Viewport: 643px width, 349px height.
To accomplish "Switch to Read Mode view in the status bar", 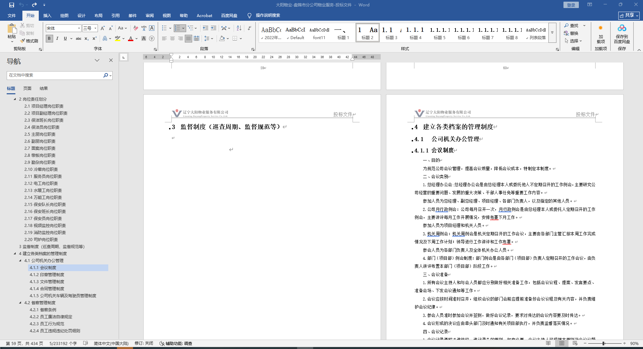I will [x=548, y=343].
